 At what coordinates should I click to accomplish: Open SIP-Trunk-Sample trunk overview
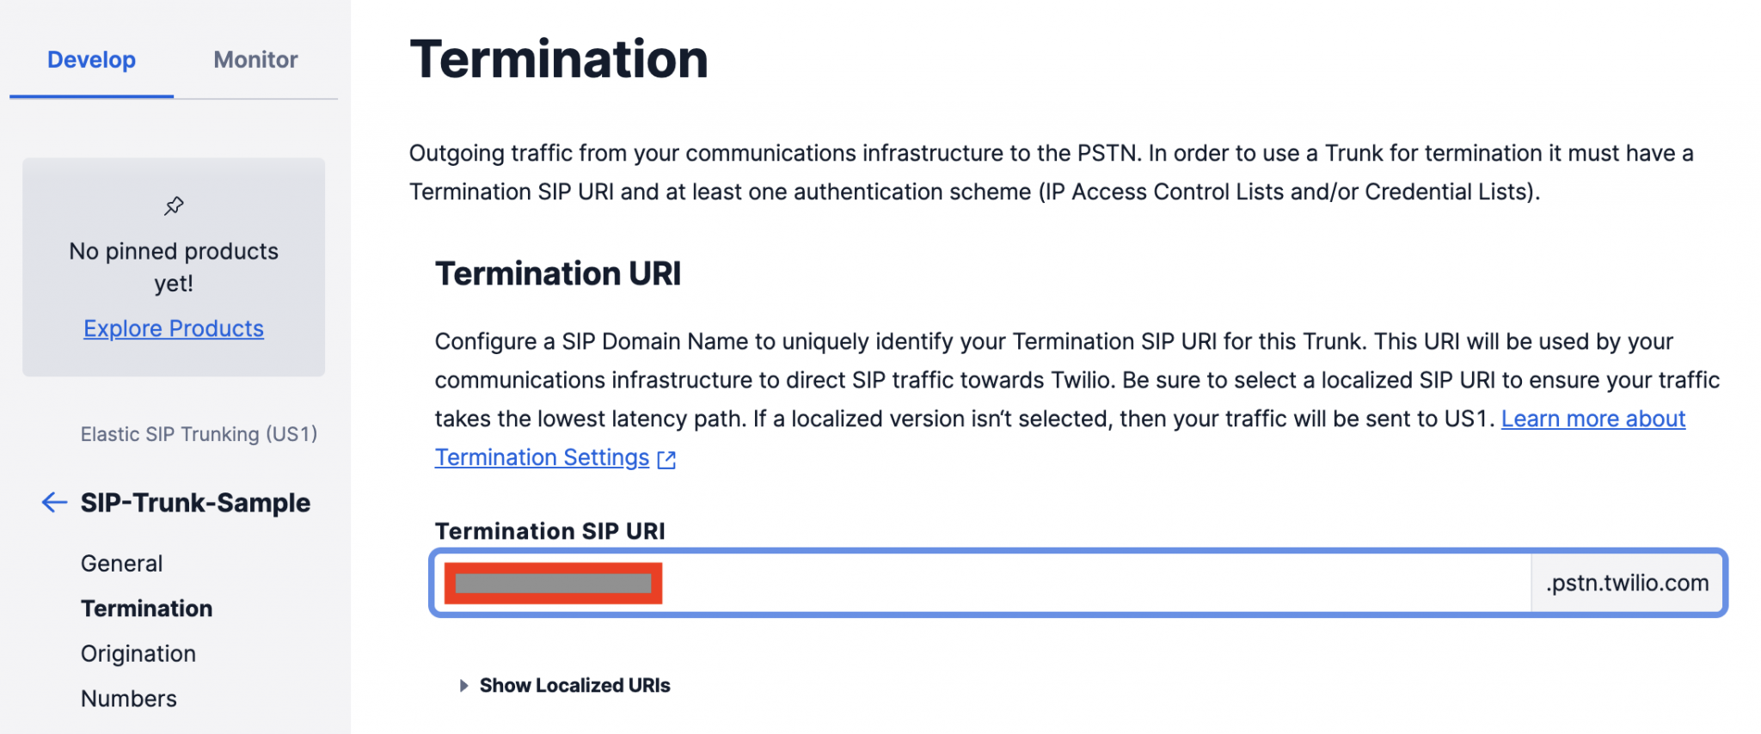pos(196,502)
